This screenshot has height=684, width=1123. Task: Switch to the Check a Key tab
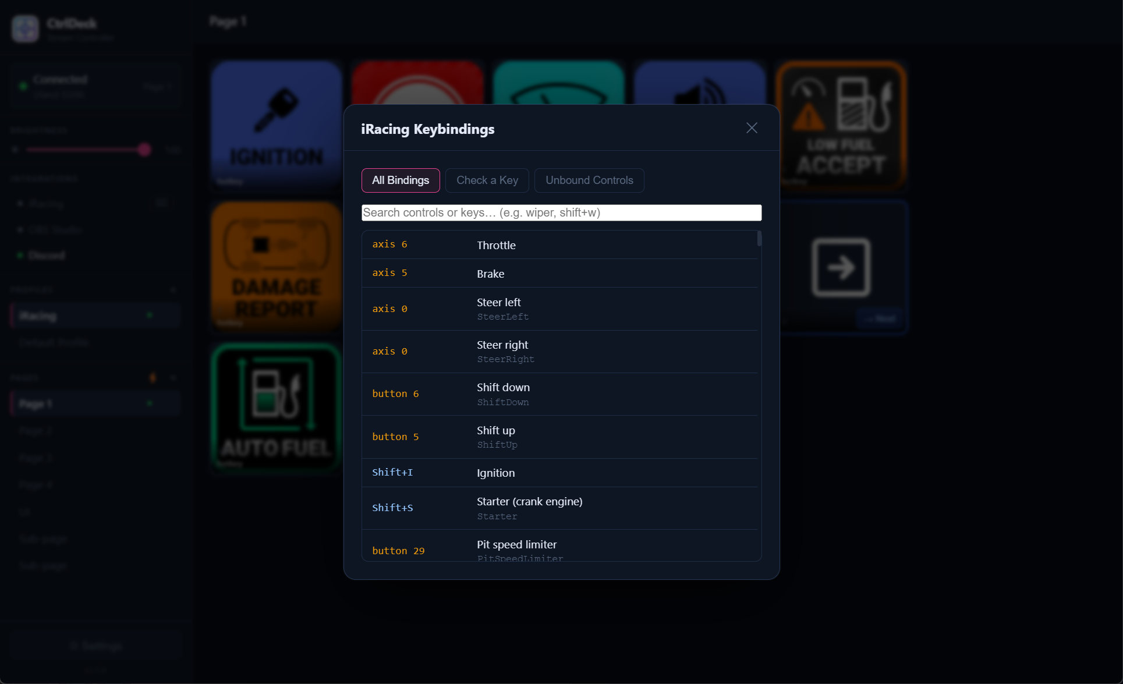(x=487, y=180)
